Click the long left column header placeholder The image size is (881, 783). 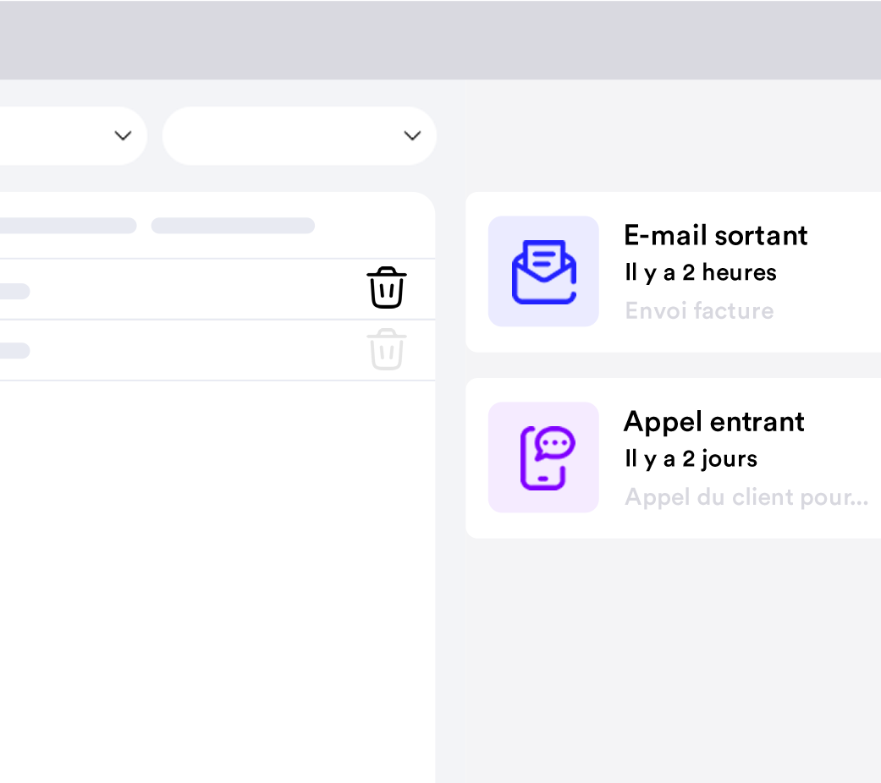point(68,226)
